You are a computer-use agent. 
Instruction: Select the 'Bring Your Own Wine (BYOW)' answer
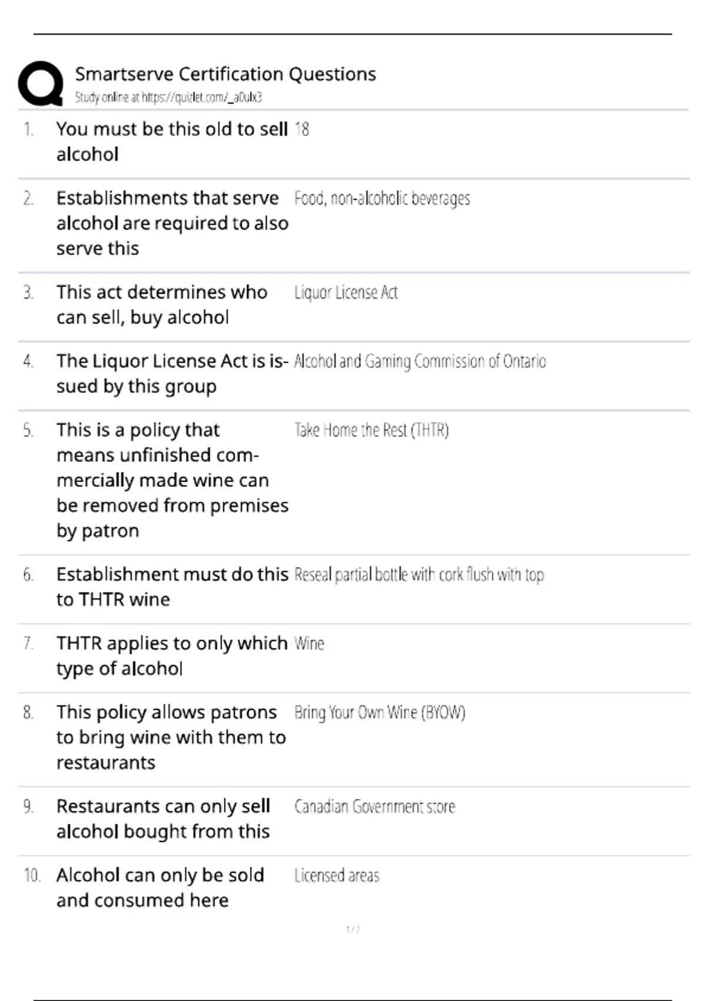point(379,712)
